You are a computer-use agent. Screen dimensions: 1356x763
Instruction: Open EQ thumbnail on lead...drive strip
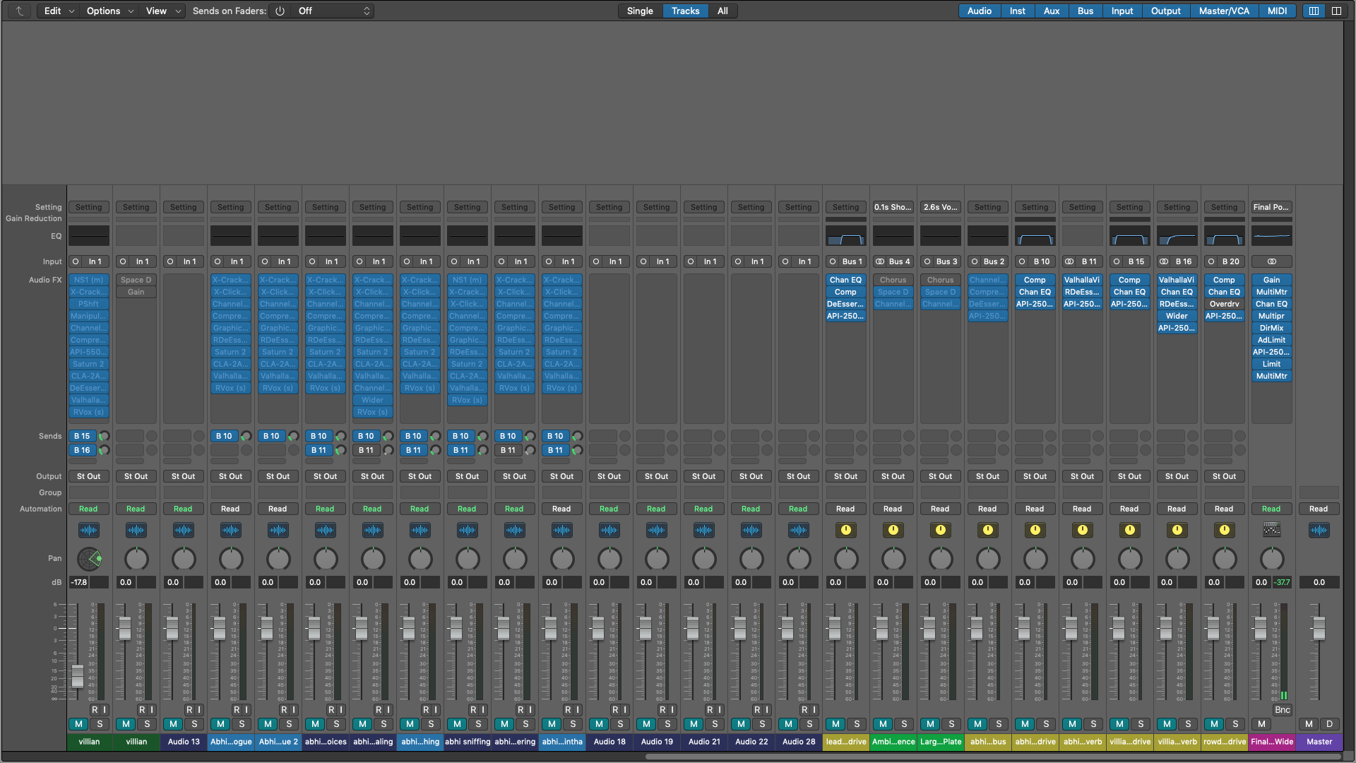coord(845,236)
